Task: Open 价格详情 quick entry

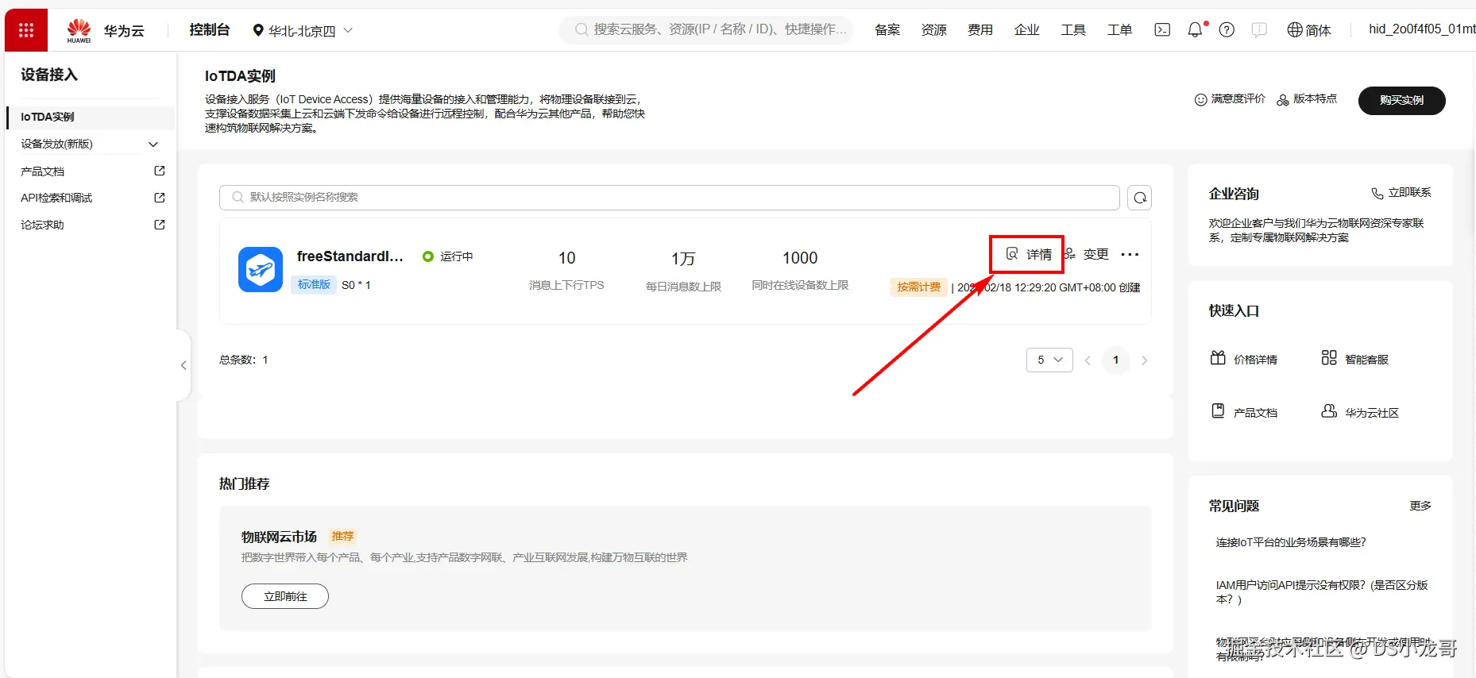Action: pyautogui.click(x=1244, y=359)
